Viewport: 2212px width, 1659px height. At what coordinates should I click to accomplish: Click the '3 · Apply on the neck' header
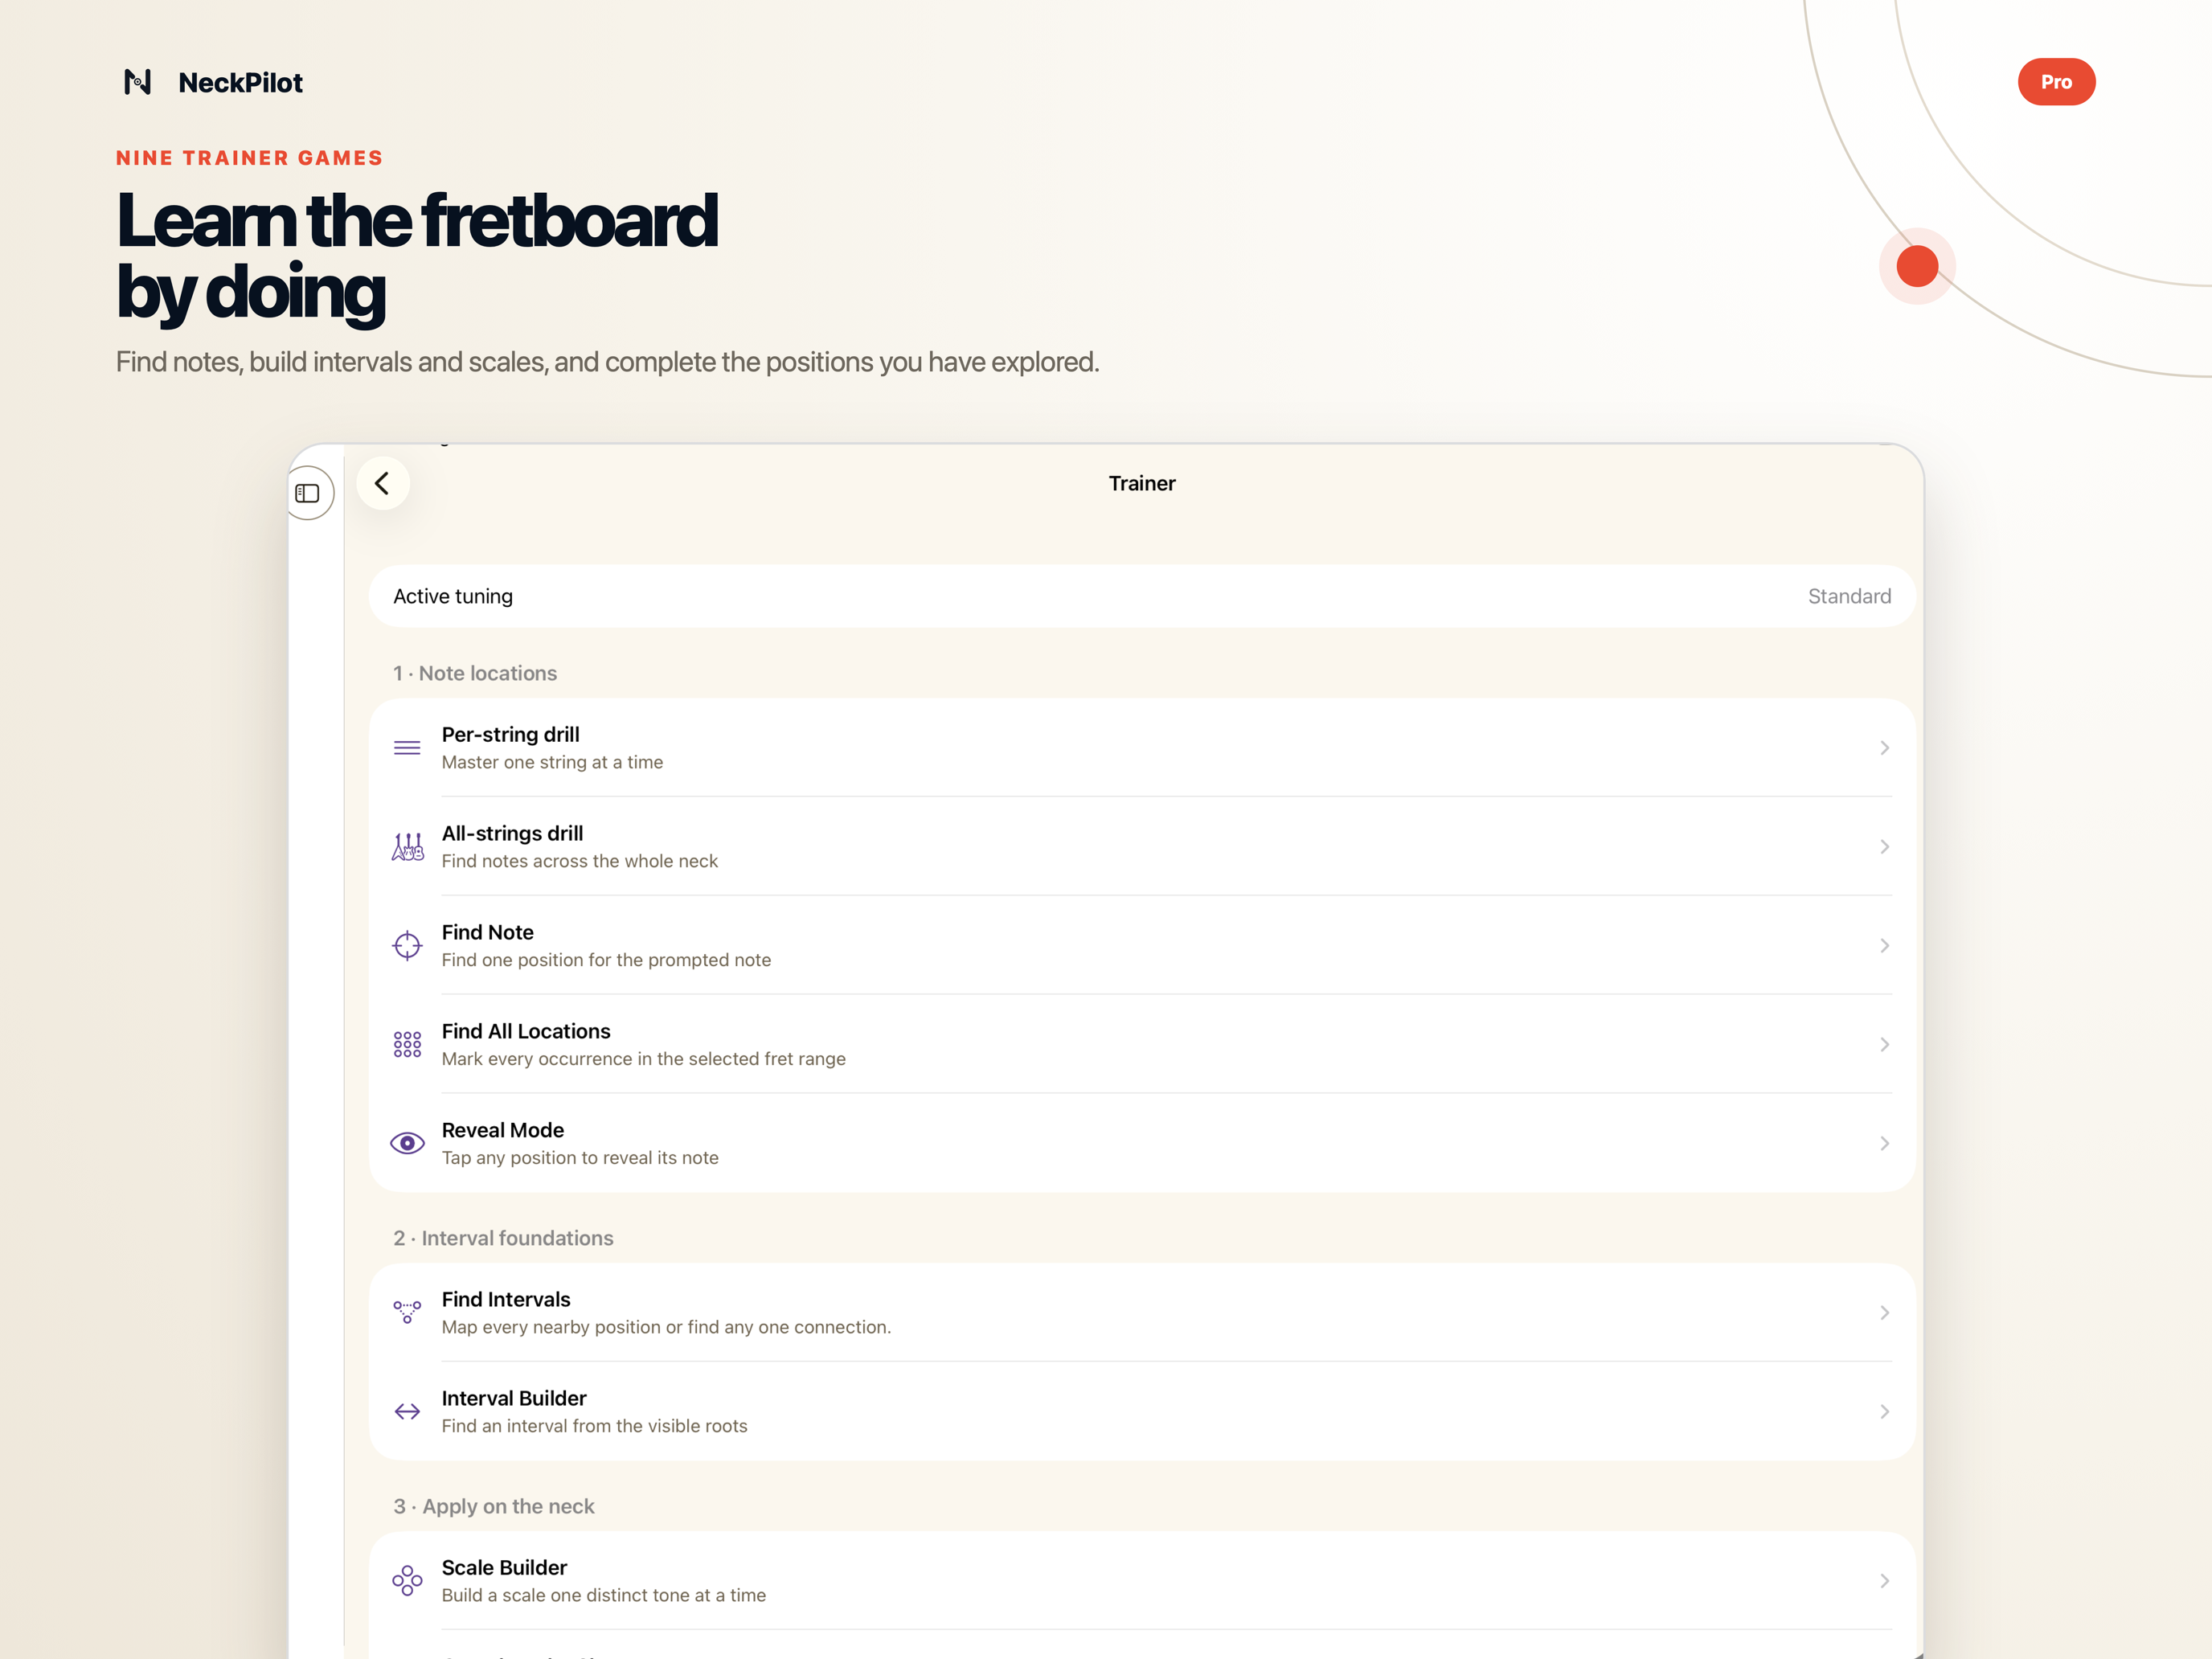(494, 1506)
